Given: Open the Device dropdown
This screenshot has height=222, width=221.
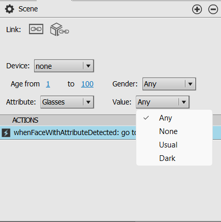Looking at the screenshot, I should tap(64, 66).
